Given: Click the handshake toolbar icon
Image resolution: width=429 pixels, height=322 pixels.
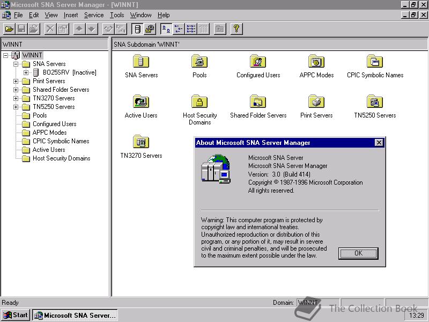Looking at the screenshot, I should tap(108, 29).
